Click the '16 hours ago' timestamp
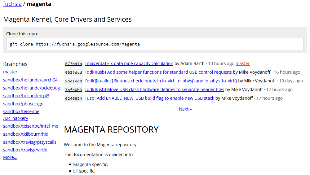The height and width of the screenshot is (175, 310). (287, 72)
